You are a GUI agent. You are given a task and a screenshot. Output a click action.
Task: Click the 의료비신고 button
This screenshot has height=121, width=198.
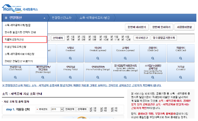(x=142, y=38)
